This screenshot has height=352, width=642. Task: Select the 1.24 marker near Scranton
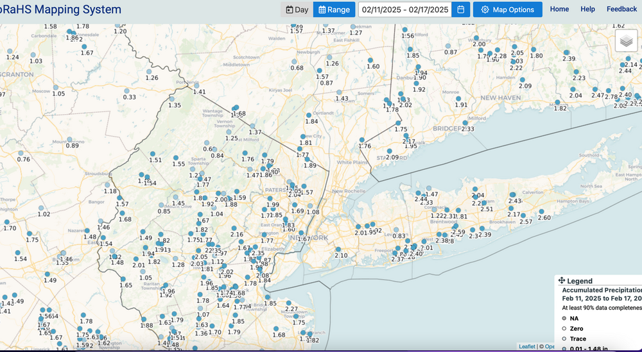pos(10,51)
